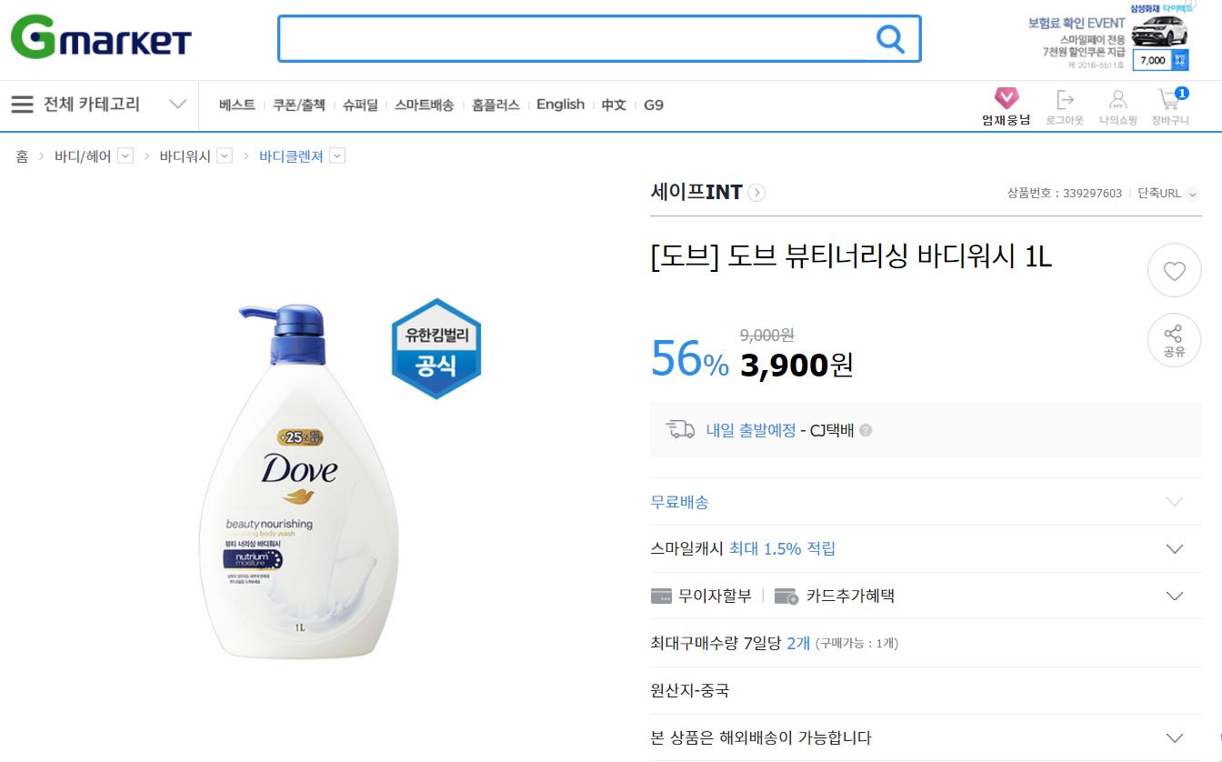Open My Shopping person icon
The height and width of the screenshot is (762, 1222).
click(x=1118, y=100)
